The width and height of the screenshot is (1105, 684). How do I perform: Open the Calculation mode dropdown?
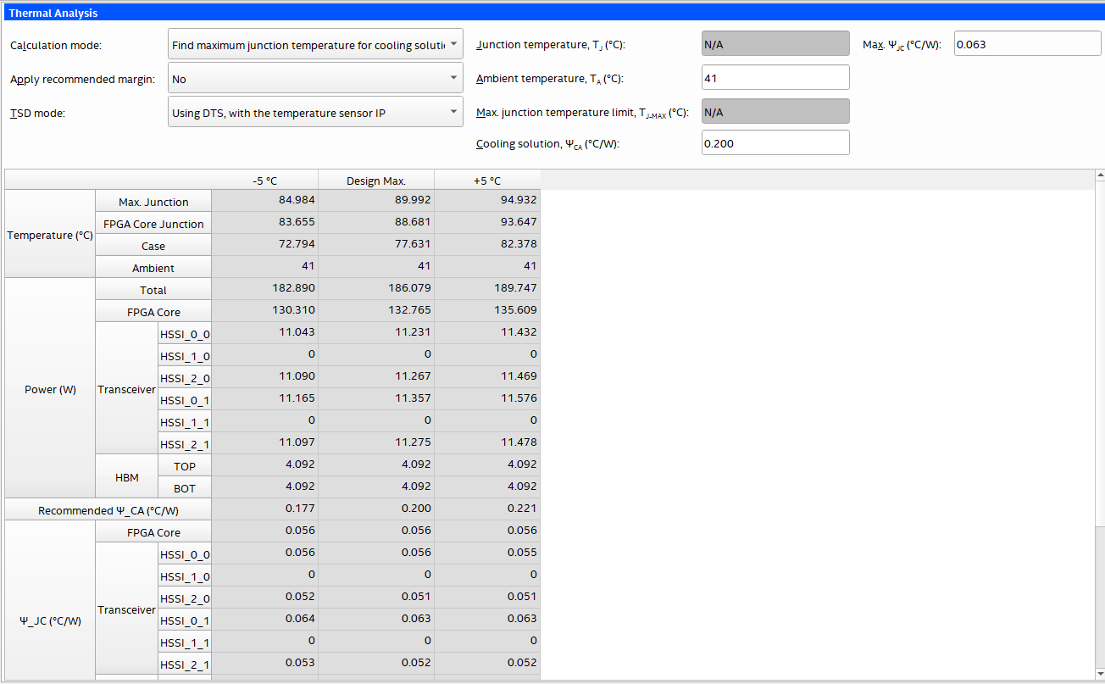[x=315, y=45]
